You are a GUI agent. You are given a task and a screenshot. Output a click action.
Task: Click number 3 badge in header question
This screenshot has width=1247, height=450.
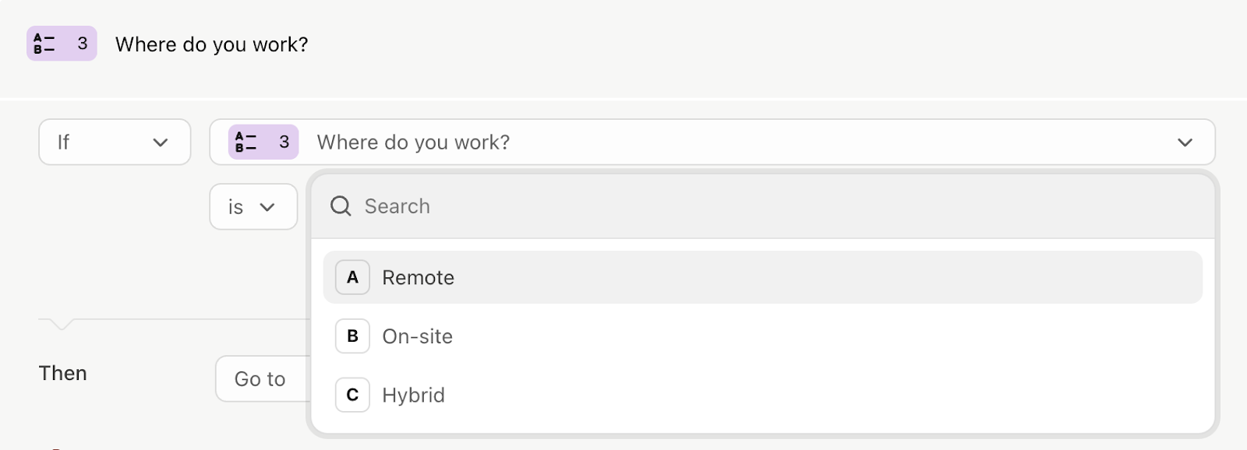pos(82,44)
